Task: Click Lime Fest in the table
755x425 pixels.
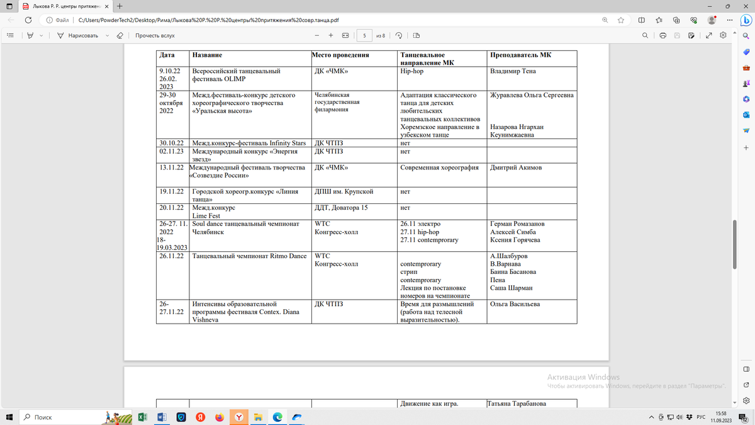Action: pyautogui.click(x=205, y=215)
